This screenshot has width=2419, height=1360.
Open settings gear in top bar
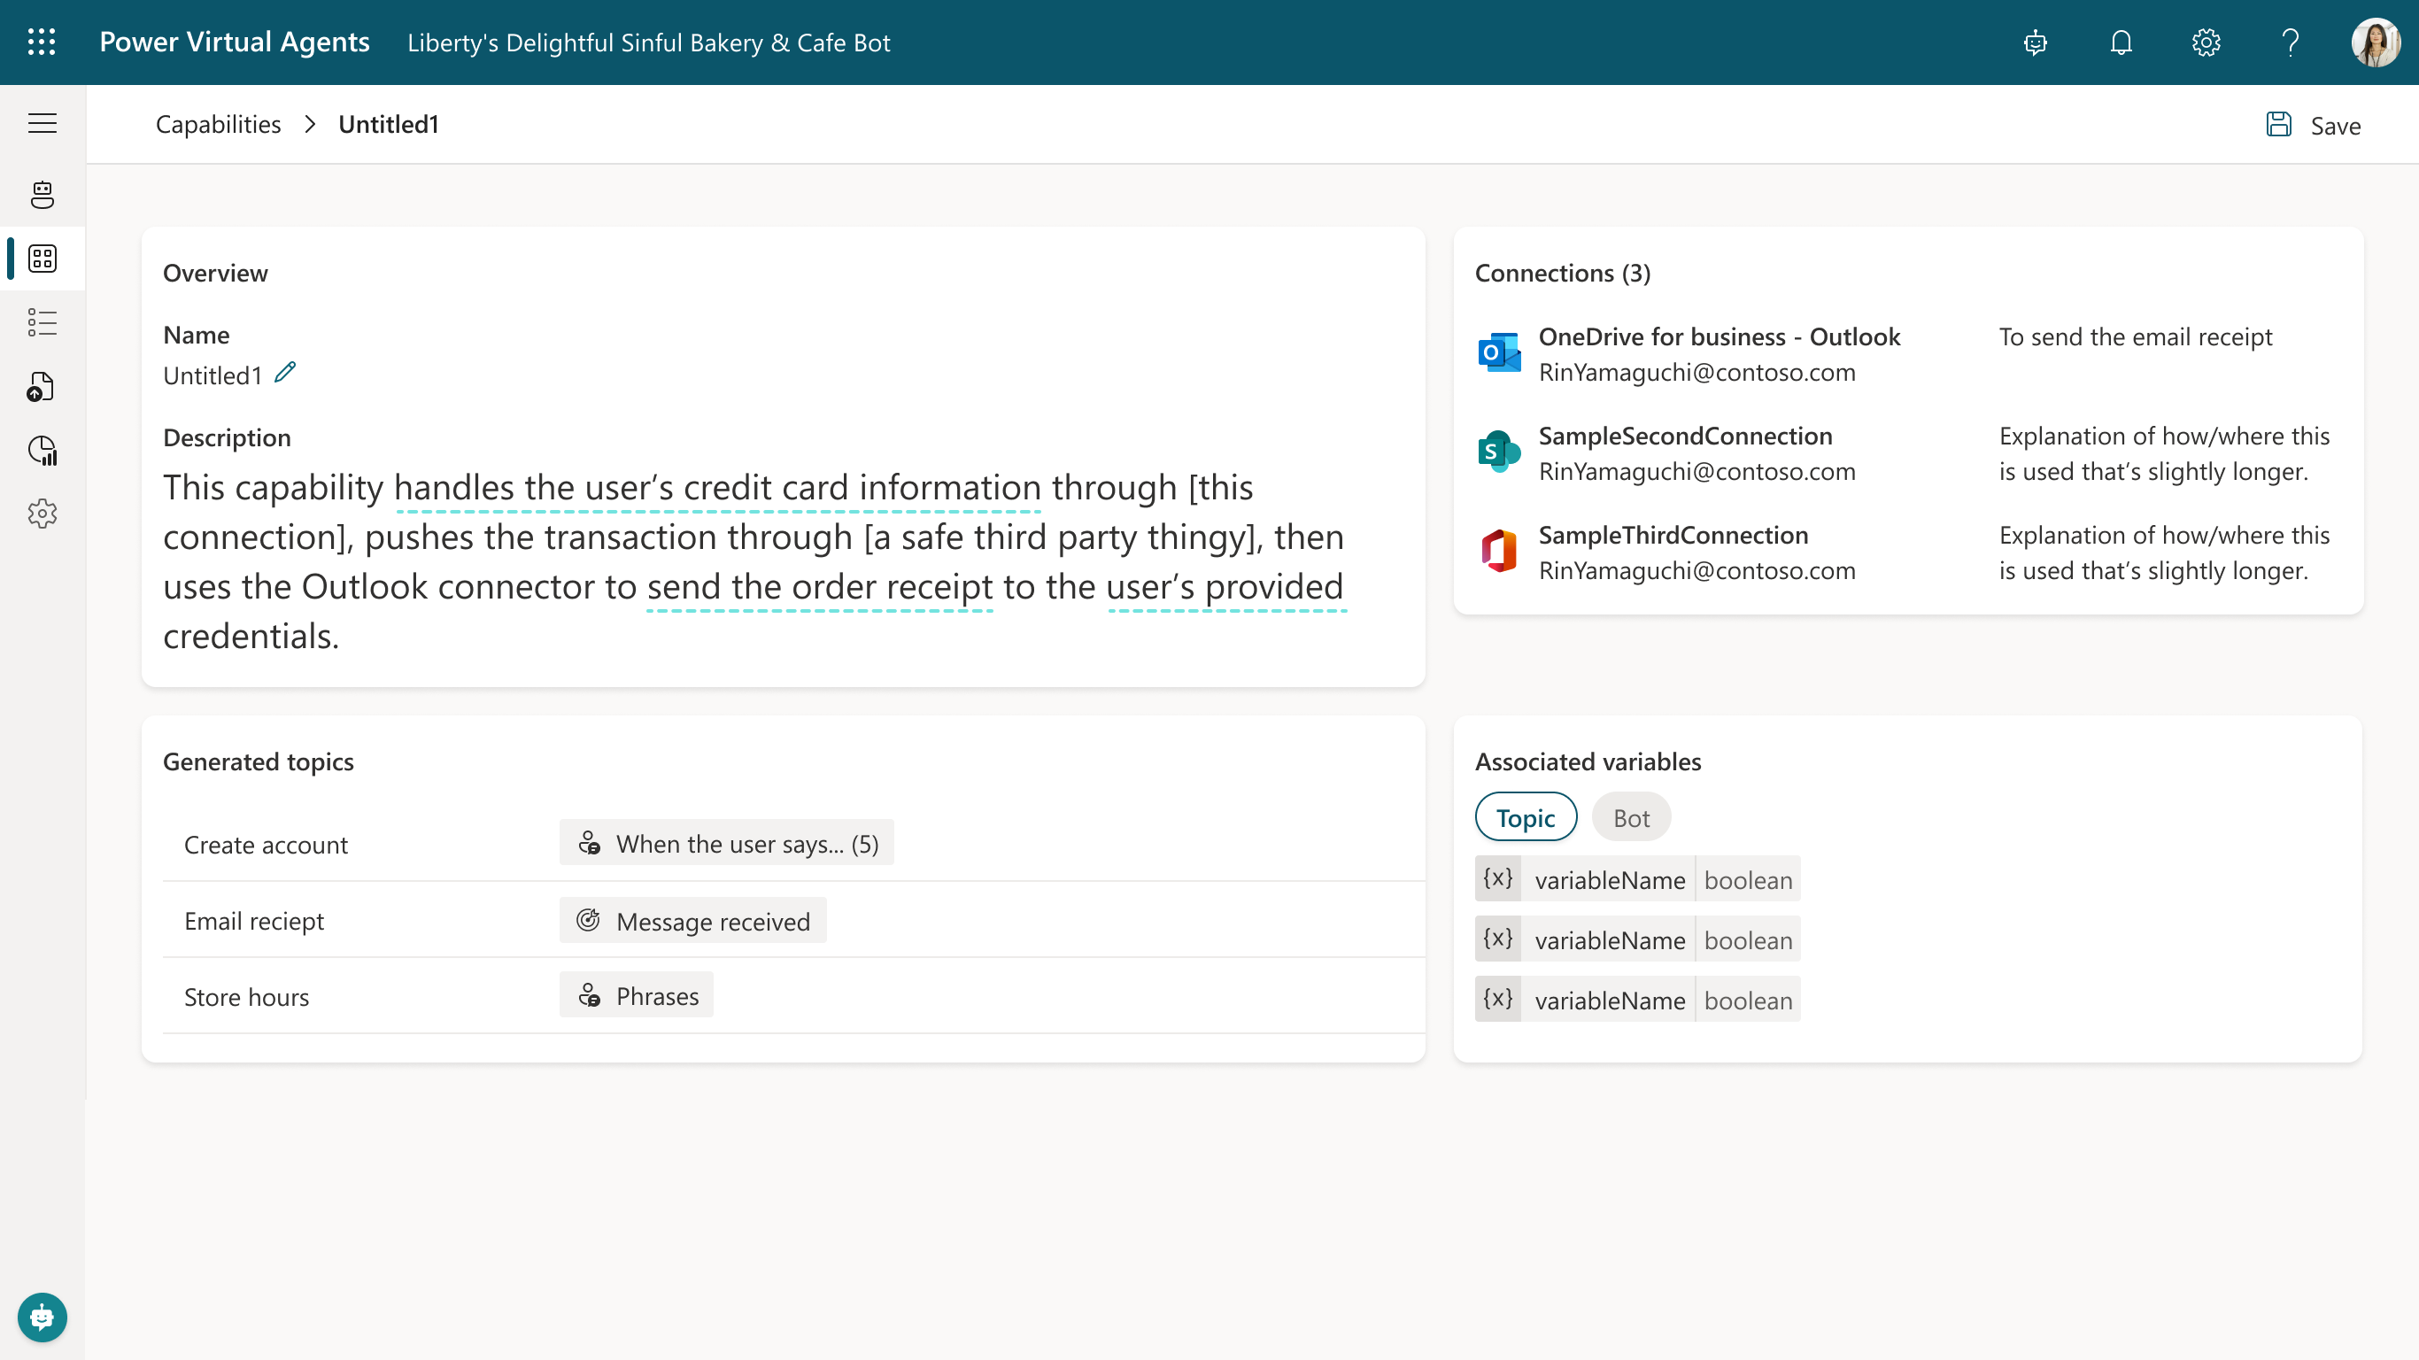[2206, 42]
